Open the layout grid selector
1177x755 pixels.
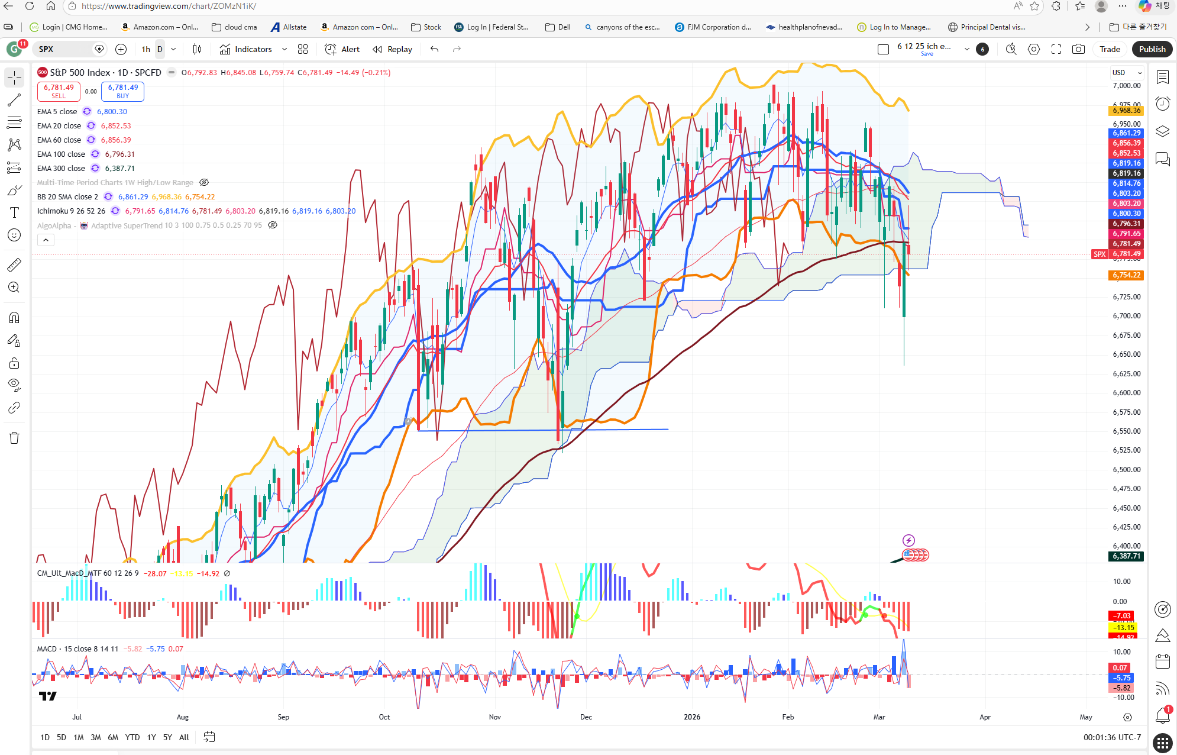(x=303, y=49)
